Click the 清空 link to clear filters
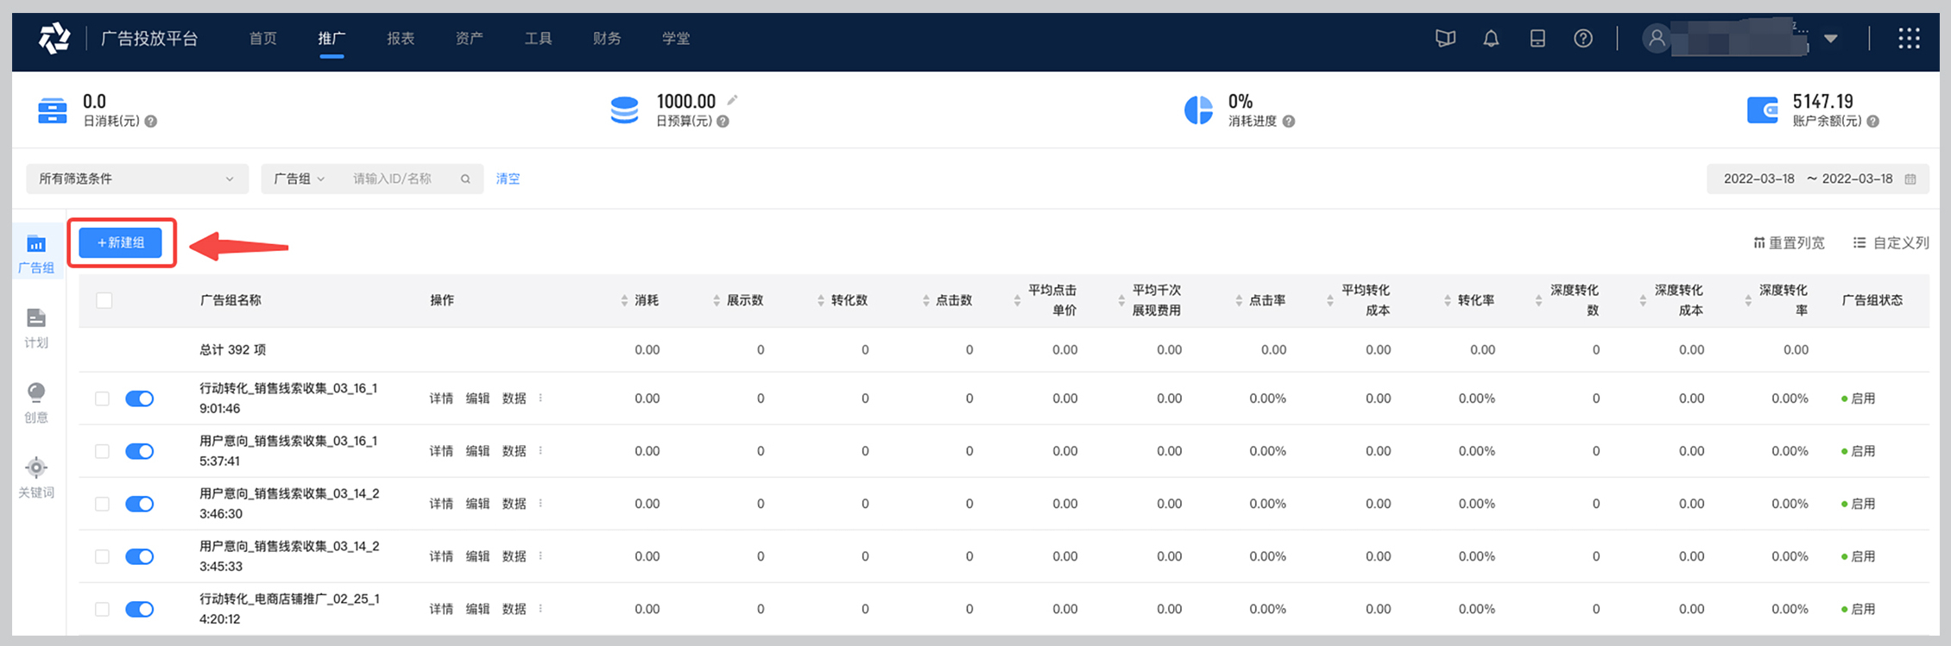 [x=508, y=179]
